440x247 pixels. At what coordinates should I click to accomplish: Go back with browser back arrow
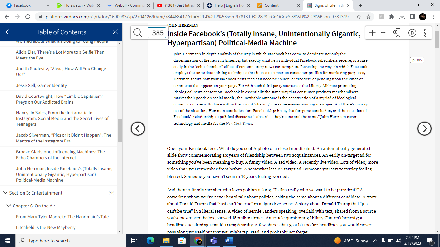[7, 17]
